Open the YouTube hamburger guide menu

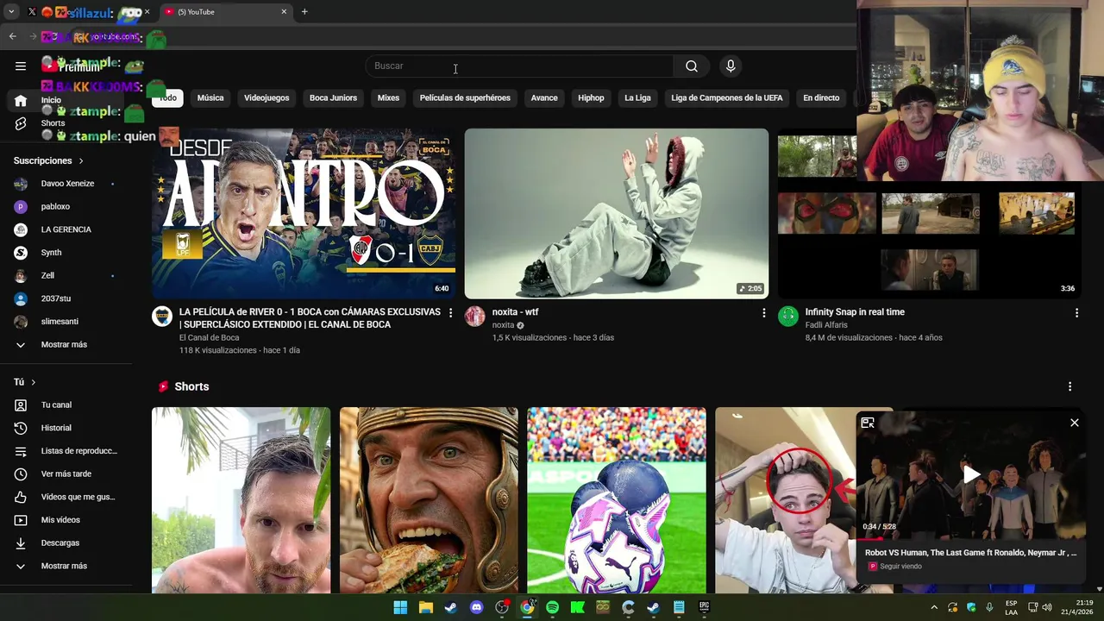click(x=21, y=66)
